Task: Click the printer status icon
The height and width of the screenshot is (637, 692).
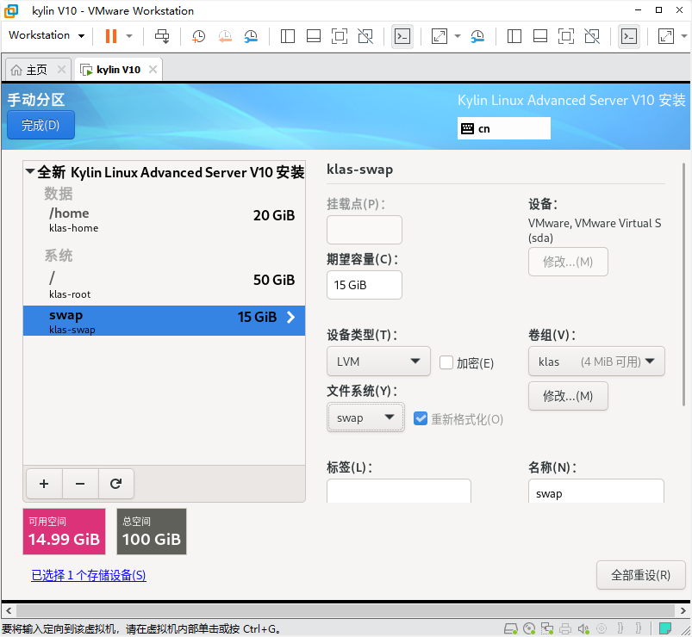Action: (x=565, y=628)
